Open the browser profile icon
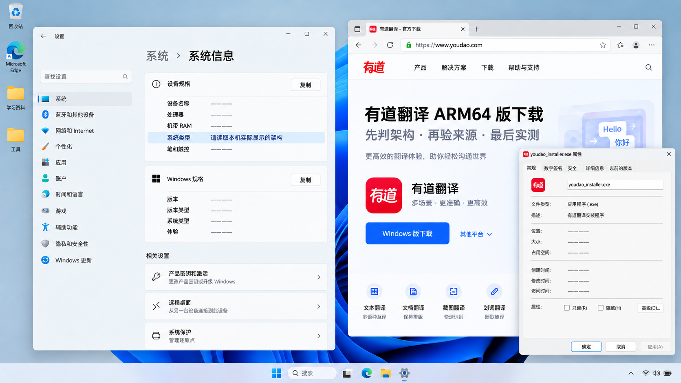Viewport: 681px width, 383px height. click(x=636, y=45)
